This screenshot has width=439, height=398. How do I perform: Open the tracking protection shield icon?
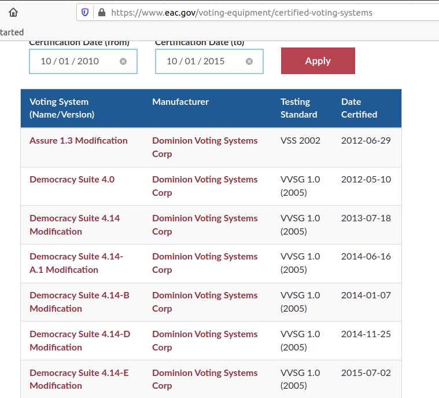[85, 12]
